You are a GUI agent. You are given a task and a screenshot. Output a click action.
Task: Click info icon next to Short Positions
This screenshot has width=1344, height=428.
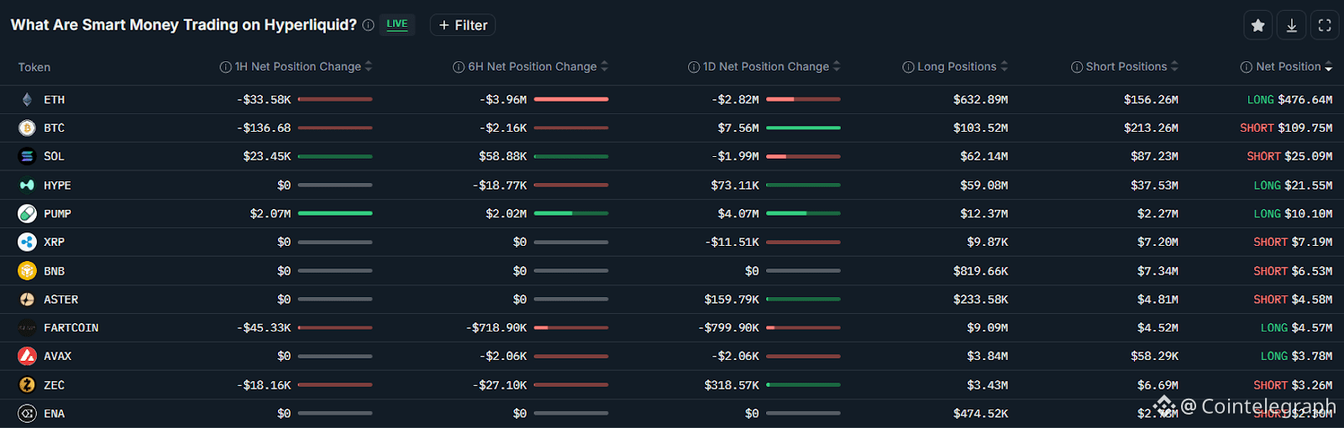pyautogui.click(x=1076, y=67)
